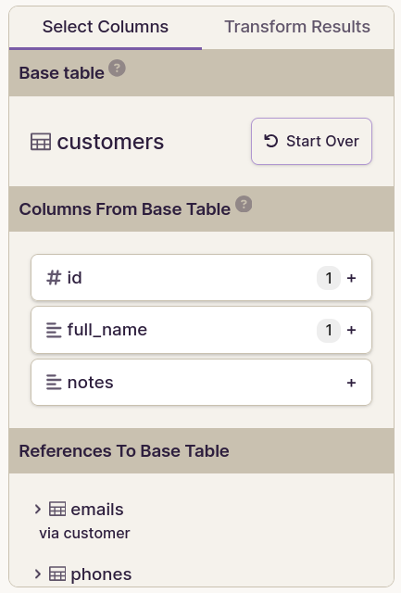Click the plus icon on the full_name column

352,330
